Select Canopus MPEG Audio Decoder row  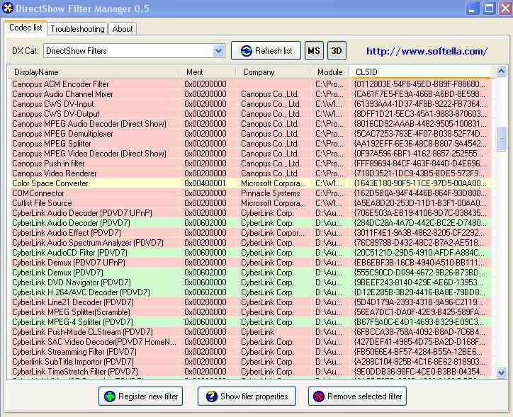249,124
